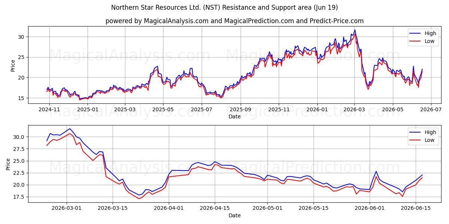Click top chart x-axis label 2025-11

[278, 110]
